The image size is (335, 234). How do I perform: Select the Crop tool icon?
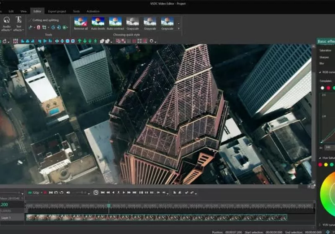click(44, 27)
